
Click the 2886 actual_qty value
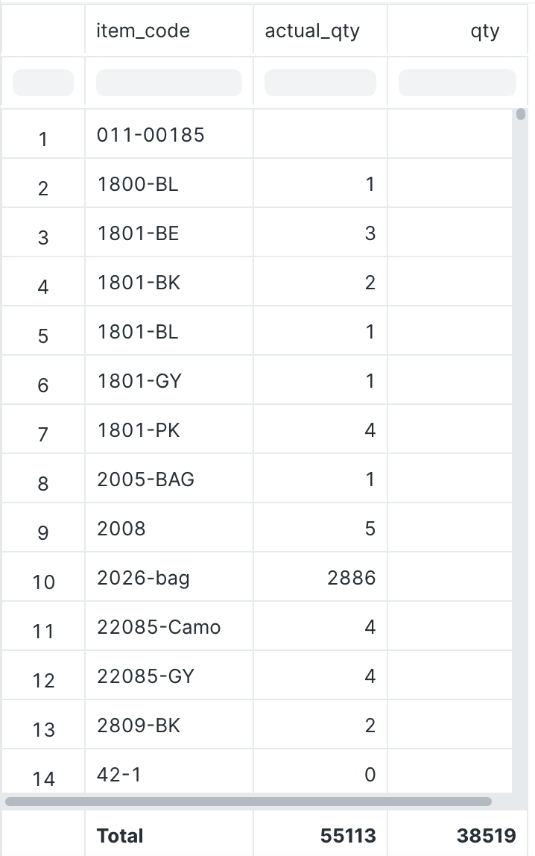tap(352, 578)
